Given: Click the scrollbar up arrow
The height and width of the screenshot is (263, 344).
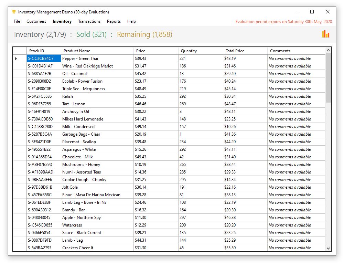Looking at the screenshot, I should pyautogui.click(x=328, y=50).
